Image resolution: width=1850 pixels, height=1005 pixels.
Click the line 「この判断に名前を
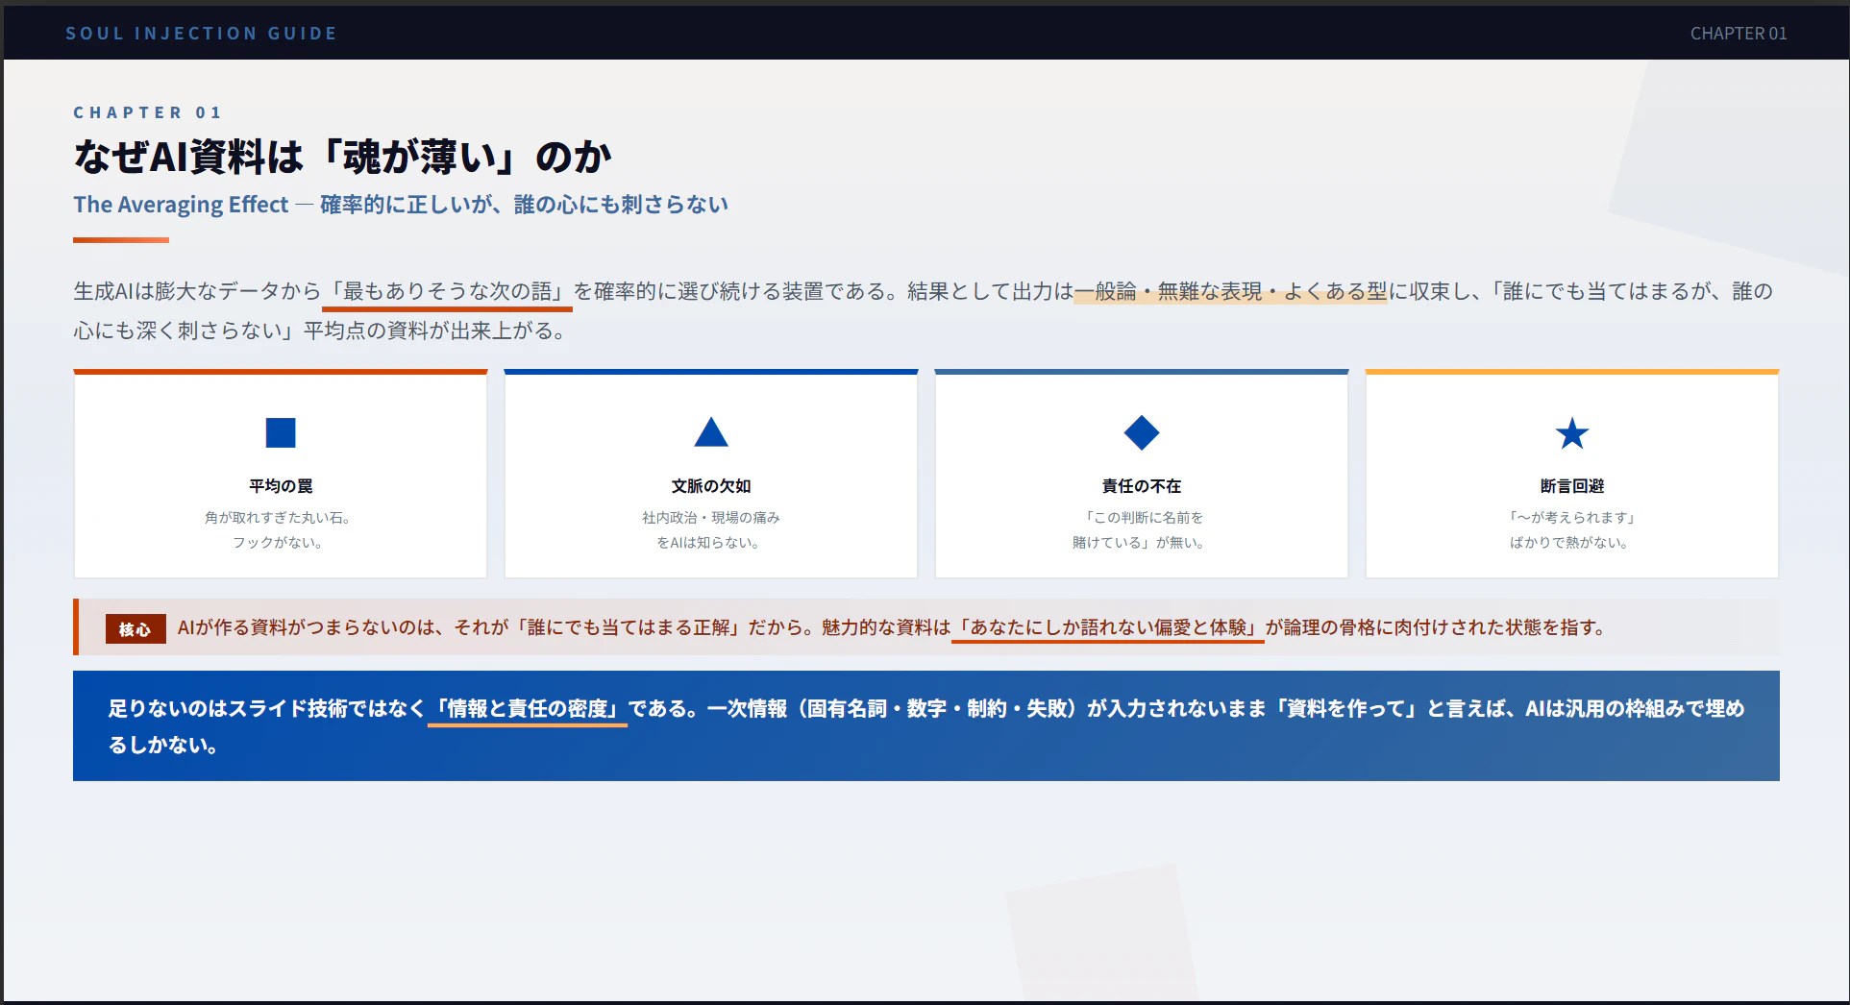click(x=1142, y=518)
